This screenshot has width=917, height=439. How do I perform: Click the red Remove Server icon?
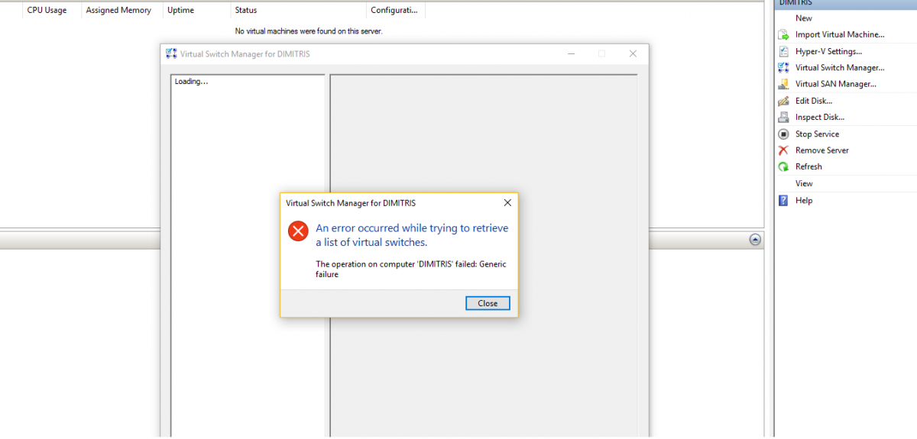pos(783,150)
